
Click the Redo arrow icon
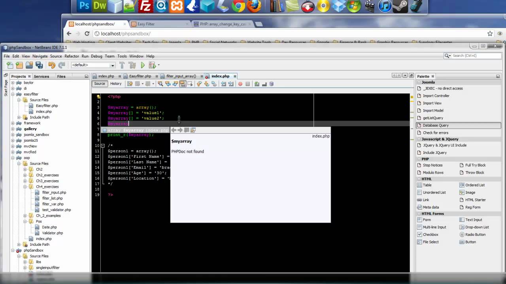click(x=62, y=65)
